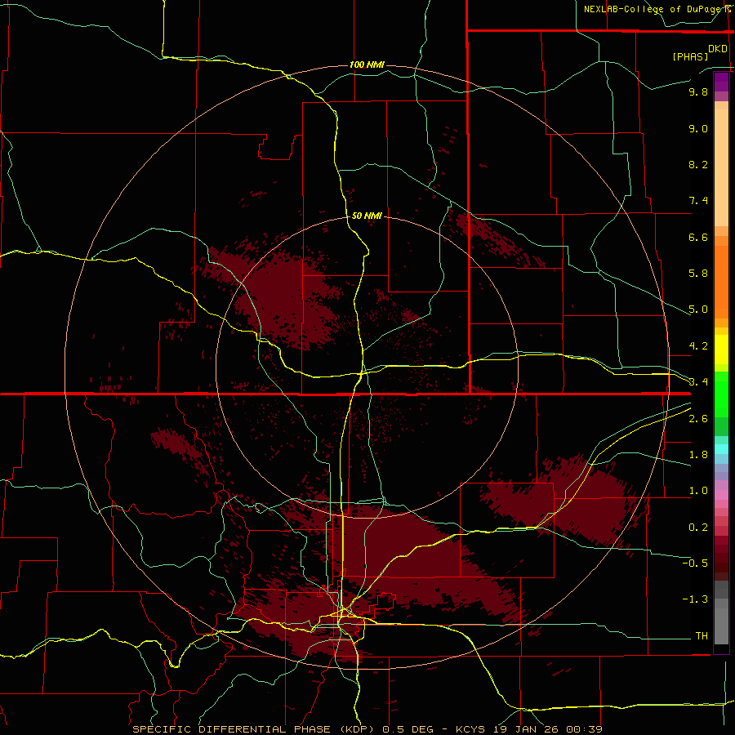Click the 5.8 scale value
The width and height of the screenshot is (735, 735).
(698, 274)
